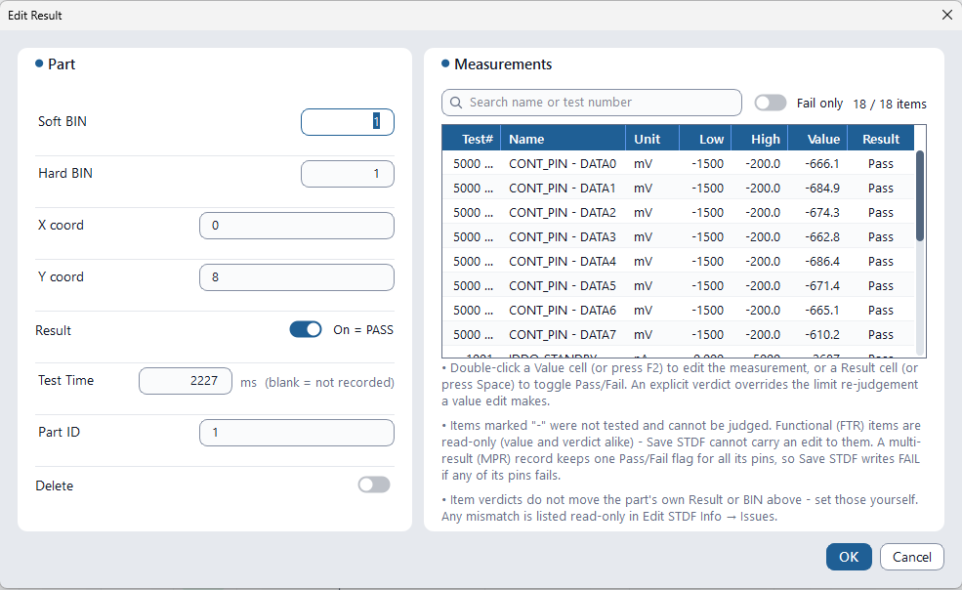Sort by the High limit column header

760,139
